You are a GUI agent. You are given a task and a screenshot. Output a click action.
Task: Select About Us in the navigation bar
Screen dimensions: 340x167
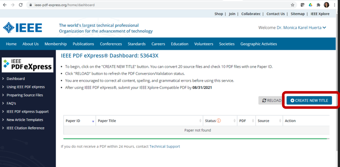point(31,44)
